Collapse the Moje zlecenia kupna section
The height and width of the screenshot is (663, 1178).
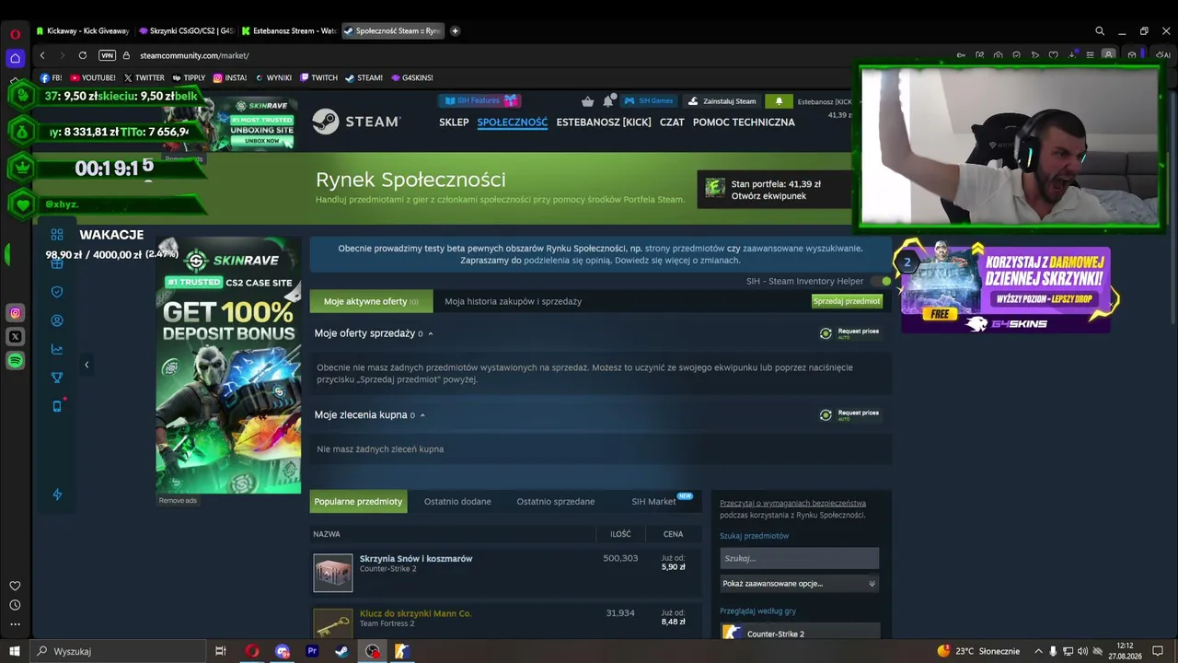click(422, 415)
